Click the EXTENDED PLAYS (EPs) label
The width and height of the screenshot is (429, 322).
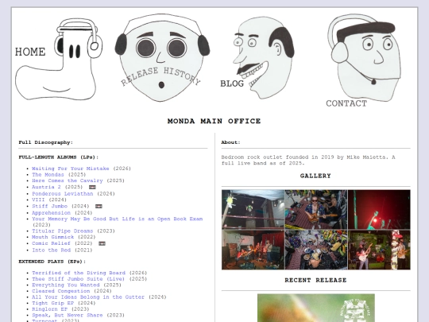[x=52, y=262]
